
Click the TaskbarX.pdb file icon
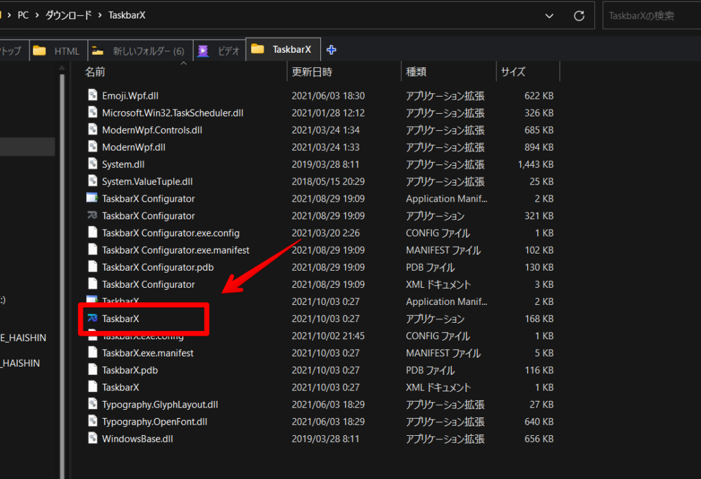(92, 369)
